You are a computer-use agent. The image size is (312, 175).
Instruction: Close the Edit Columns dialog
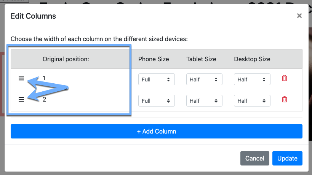[299, 16]
